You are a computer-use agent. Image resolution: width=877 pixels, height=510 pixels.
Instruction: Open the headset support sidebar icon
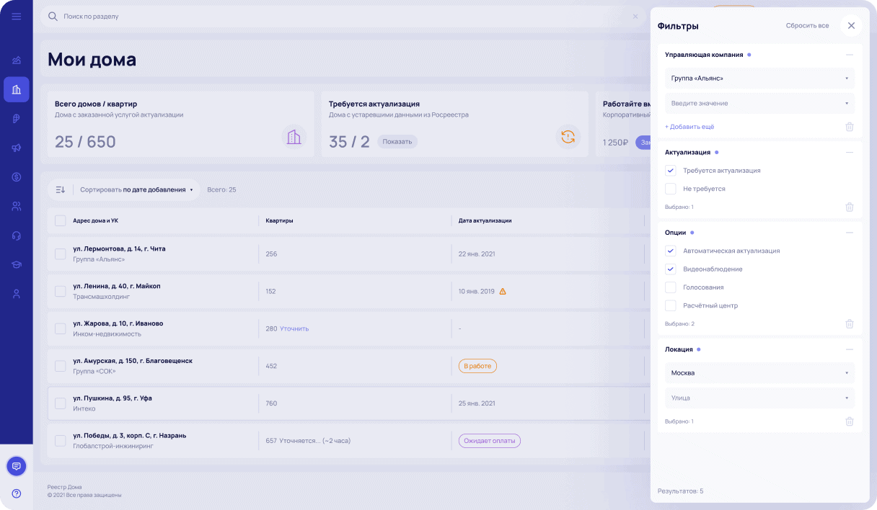click(17, 236)
